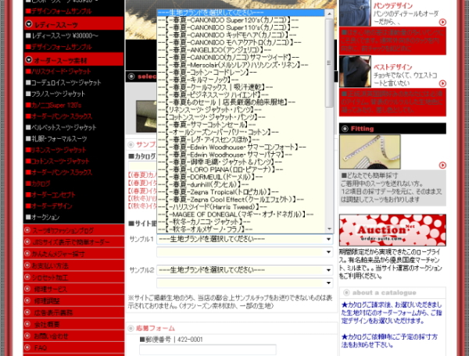Image resolution: width=469 pixels, height=356 pixels.
Task: Pick the LORO PIANA option
Action: click(x=241, y=169)
